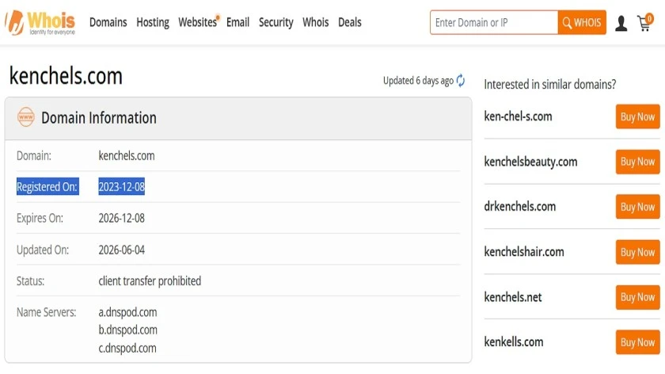Open the Hosting menu
Viewport: 665px width, 374px height.
click(x=153, y=22)
